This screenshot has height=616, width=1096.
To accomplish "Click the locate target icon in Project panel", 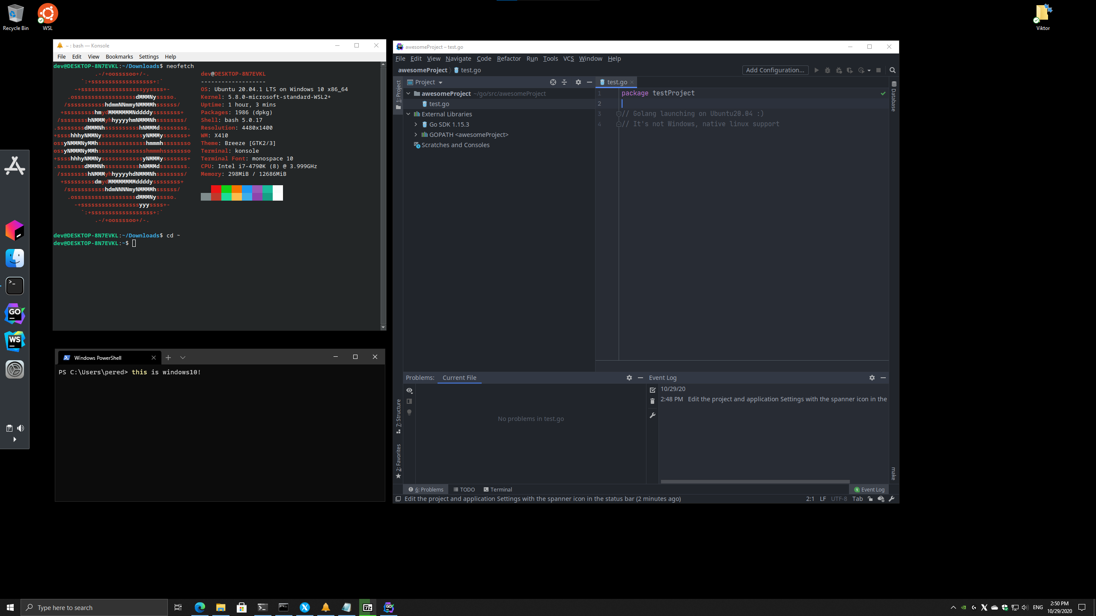I will click(553, 82).
